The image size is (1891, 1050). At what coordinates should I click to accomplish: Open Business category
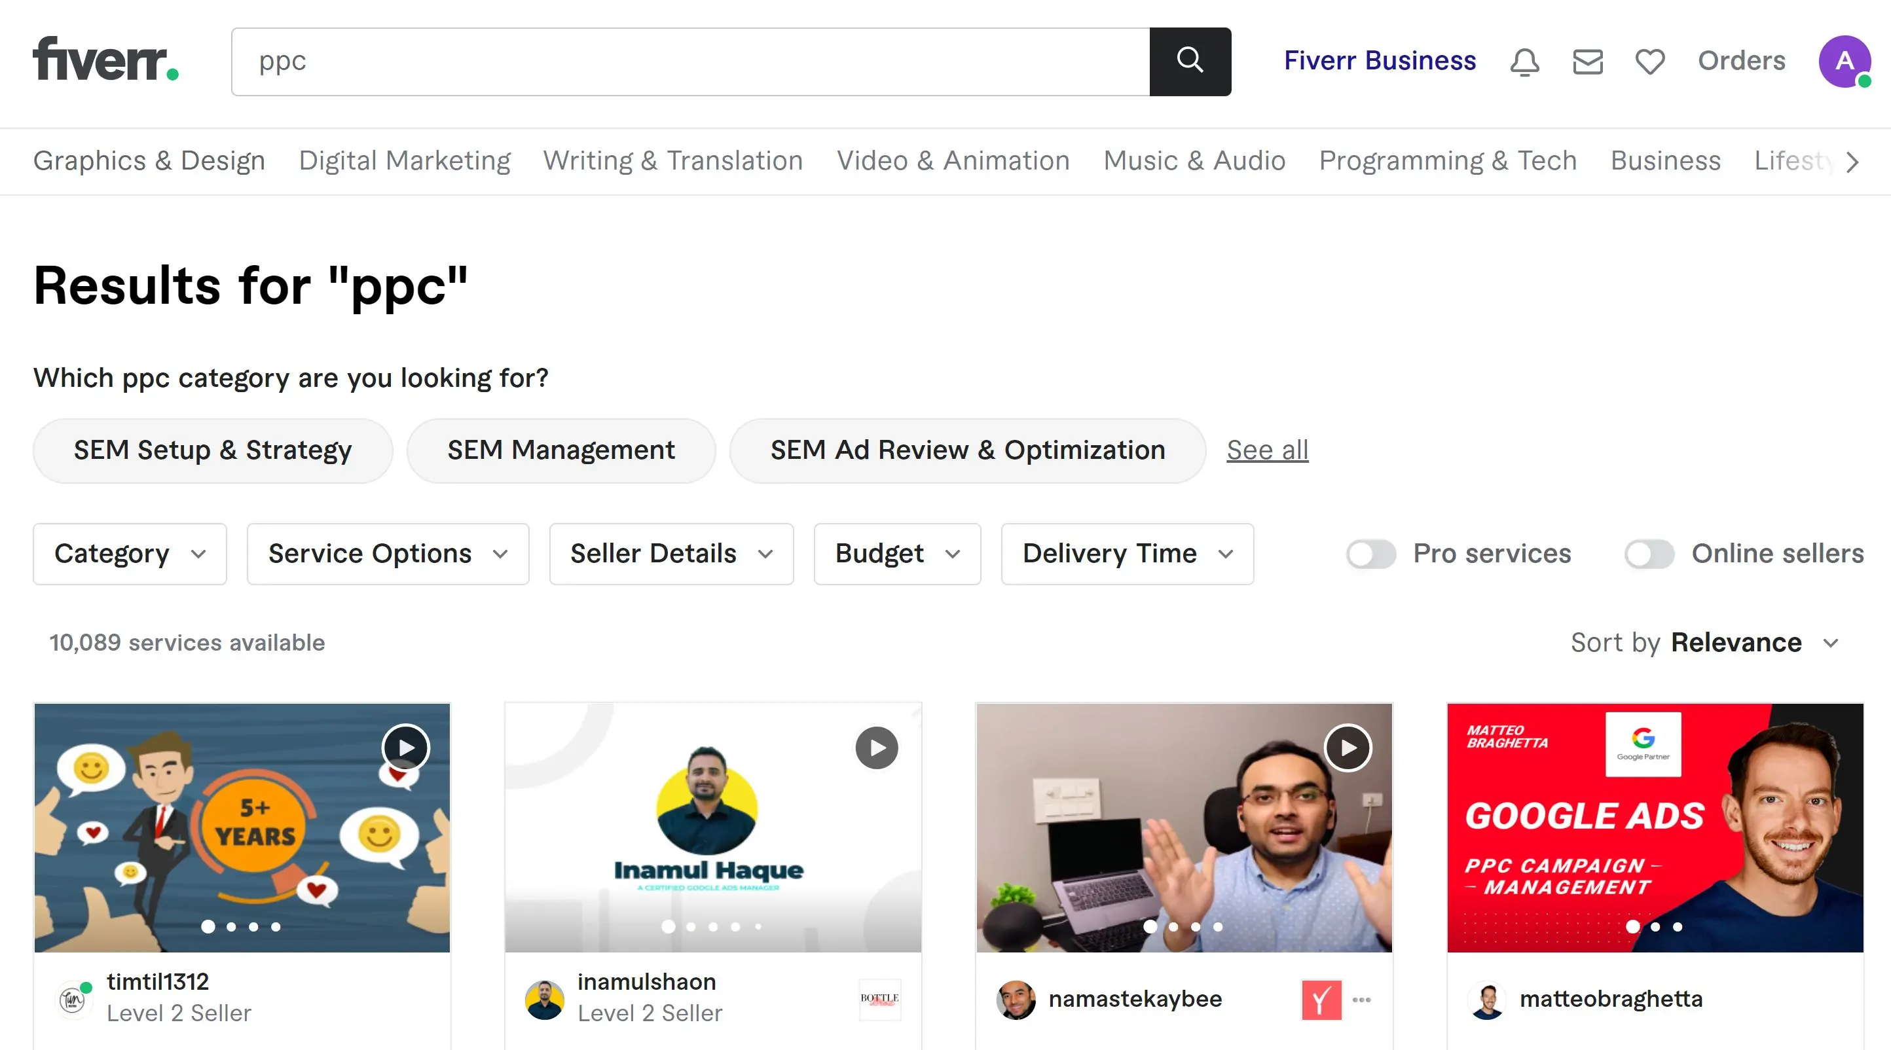pos(1665,160)
